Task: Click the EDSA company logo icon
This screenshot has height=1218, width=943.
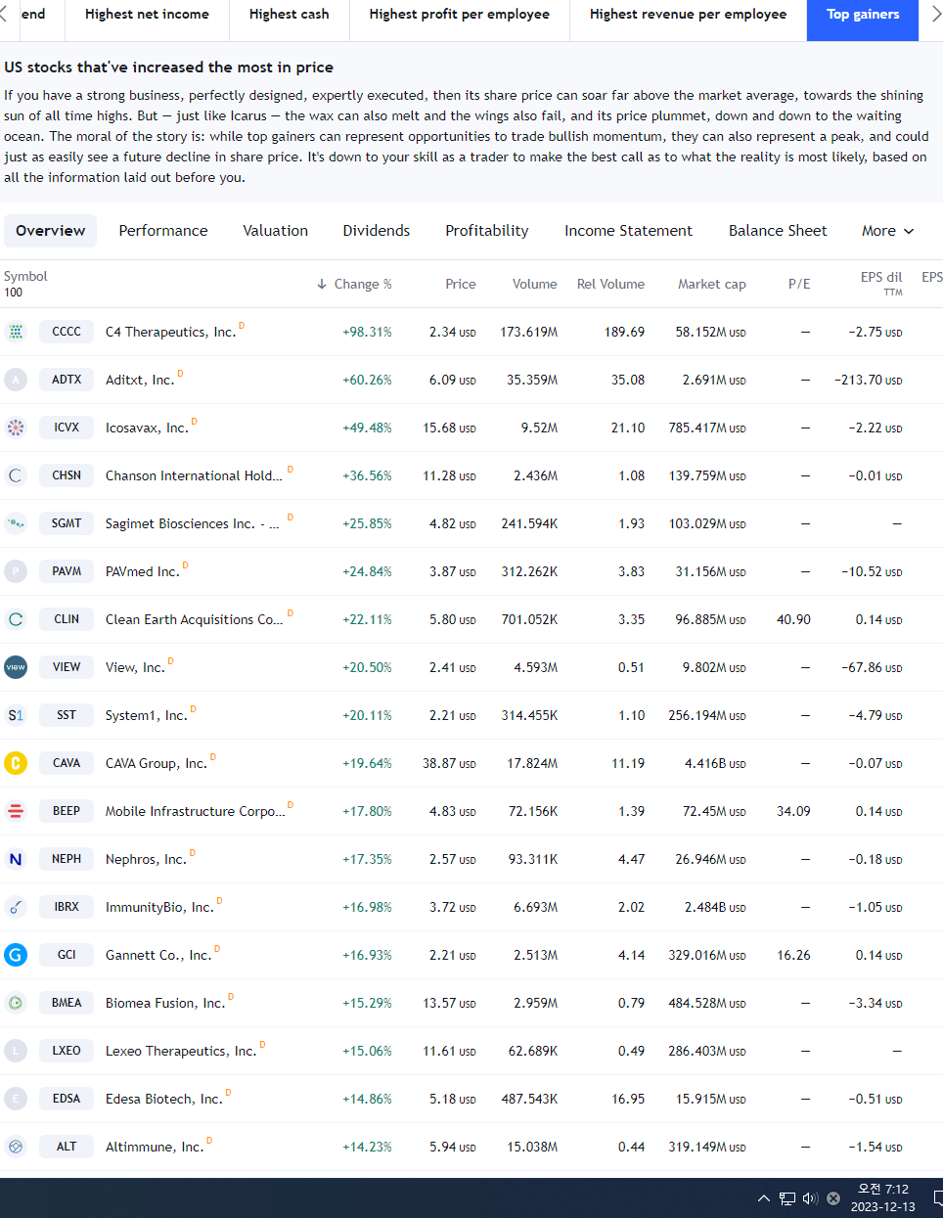Action: (16, 1099)
